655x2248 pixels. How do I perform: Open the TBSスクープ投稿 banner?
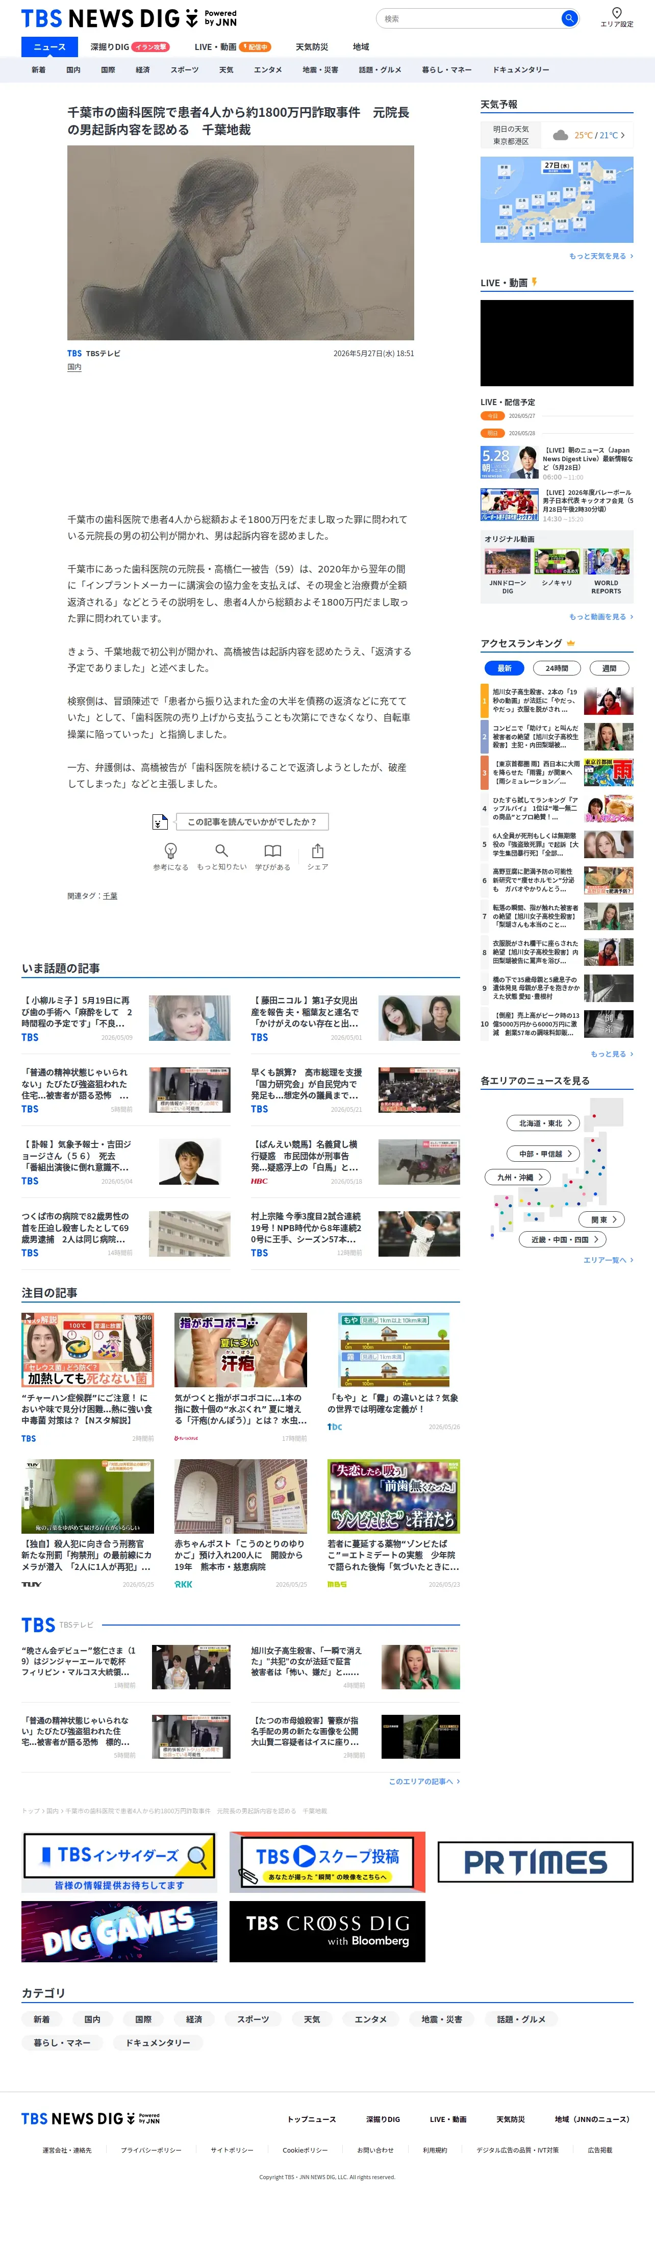click(x=327, y=1862)
